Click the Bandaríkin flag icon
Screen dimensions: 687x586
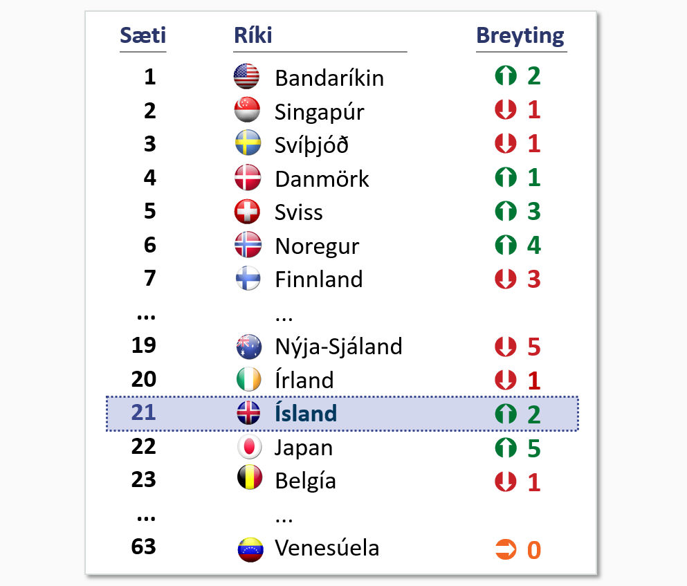click(247, 76)
